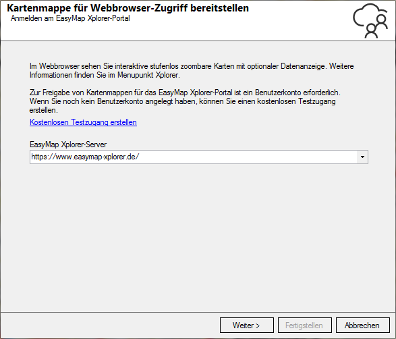This screenshot has width=396, height=339.
Task: Click the person figures in the header icon
Action: click(x=376, y=27)
